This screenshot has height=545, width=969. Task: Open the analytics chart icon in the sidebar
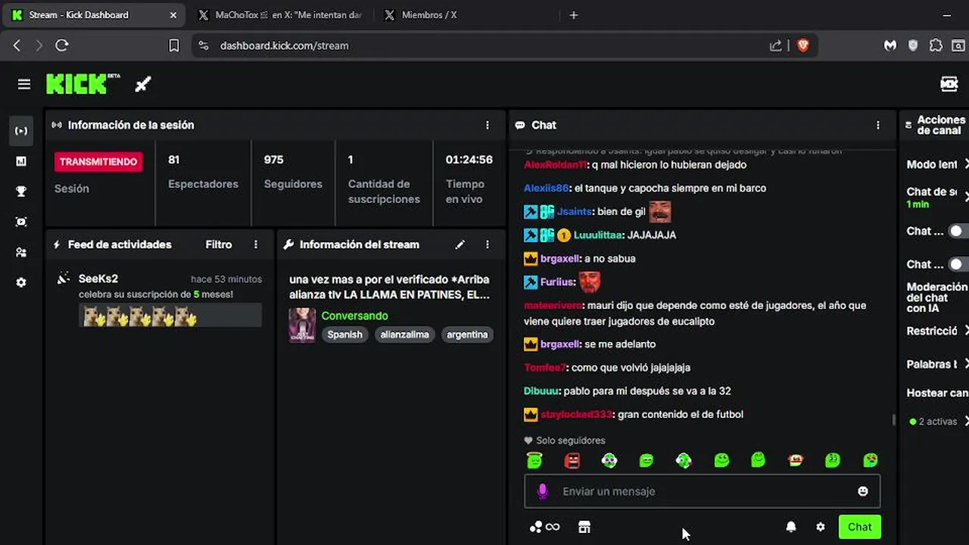[21, 161]
